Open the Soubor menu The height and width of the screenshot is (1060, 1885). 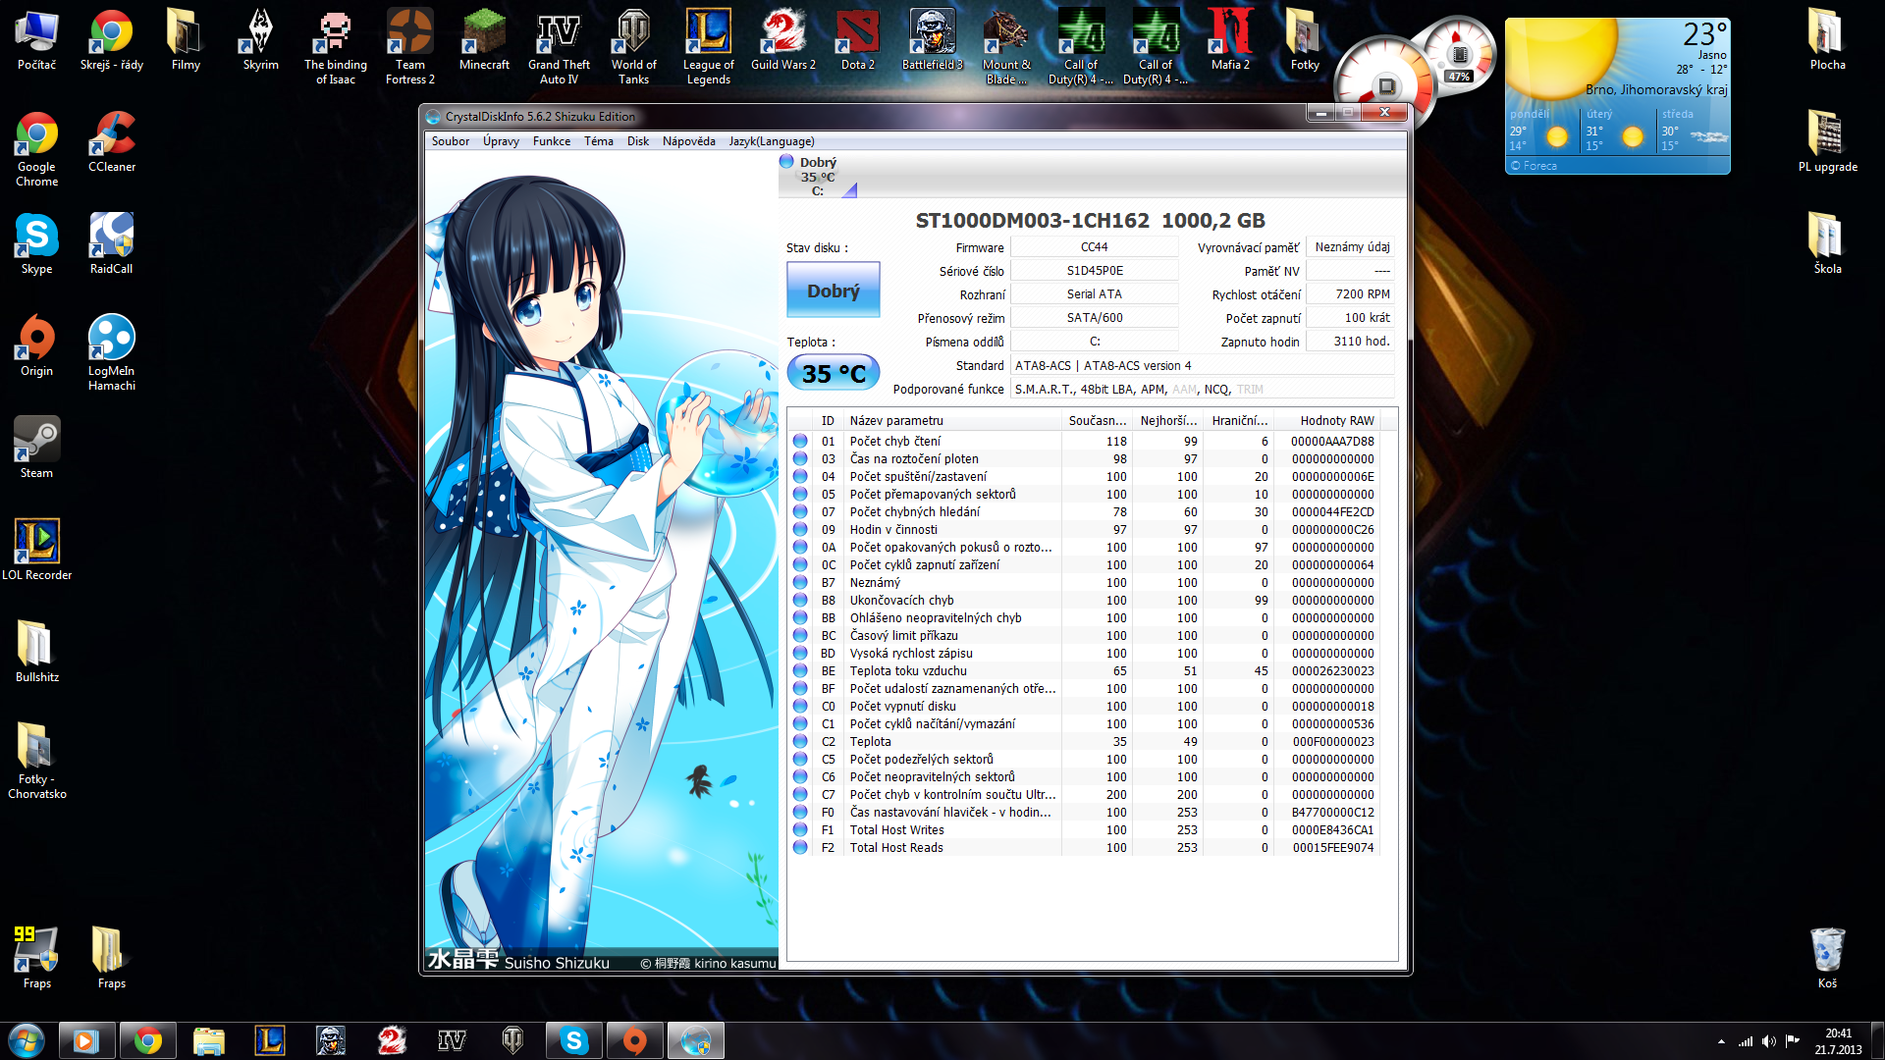(x=451, y=141)
